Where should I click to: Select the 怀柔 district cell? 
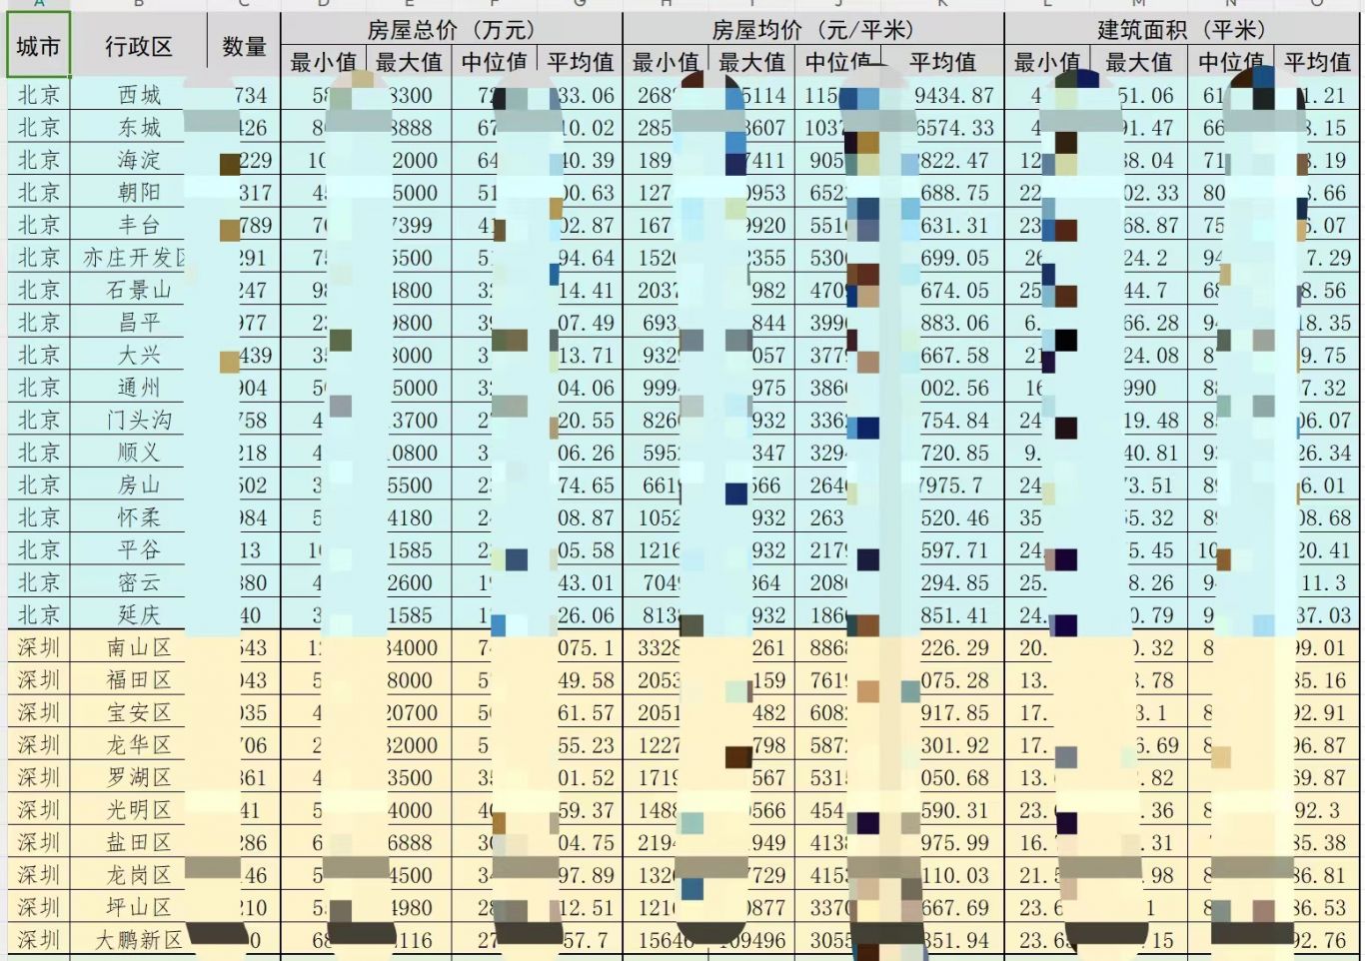pyautogui.click(x=139, y=517)
